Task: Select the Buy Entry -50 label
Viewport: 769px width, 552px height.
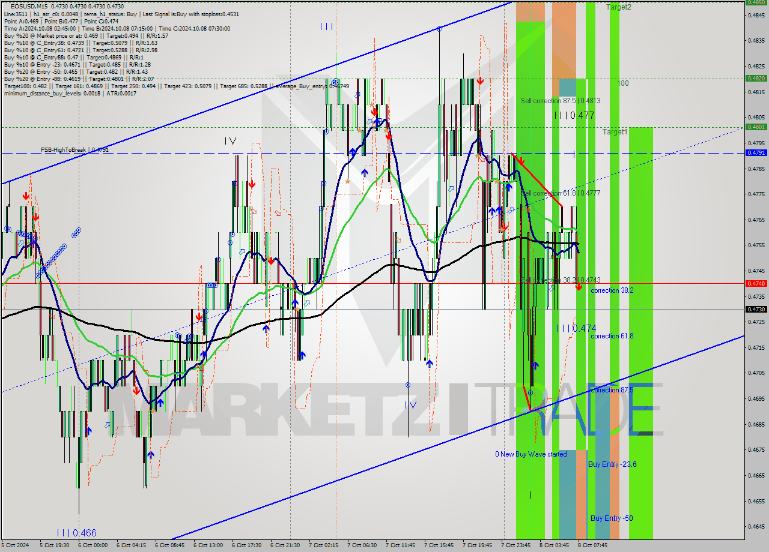Action: click(x=611, y=518)
